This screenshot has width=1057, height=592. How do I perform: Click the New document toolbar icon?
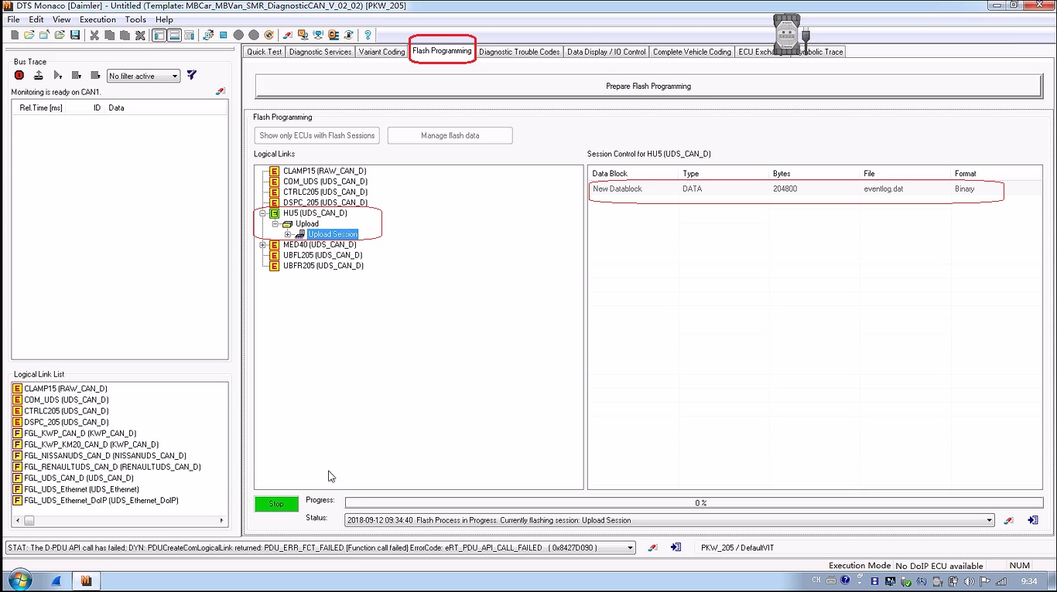coord(15,35)
